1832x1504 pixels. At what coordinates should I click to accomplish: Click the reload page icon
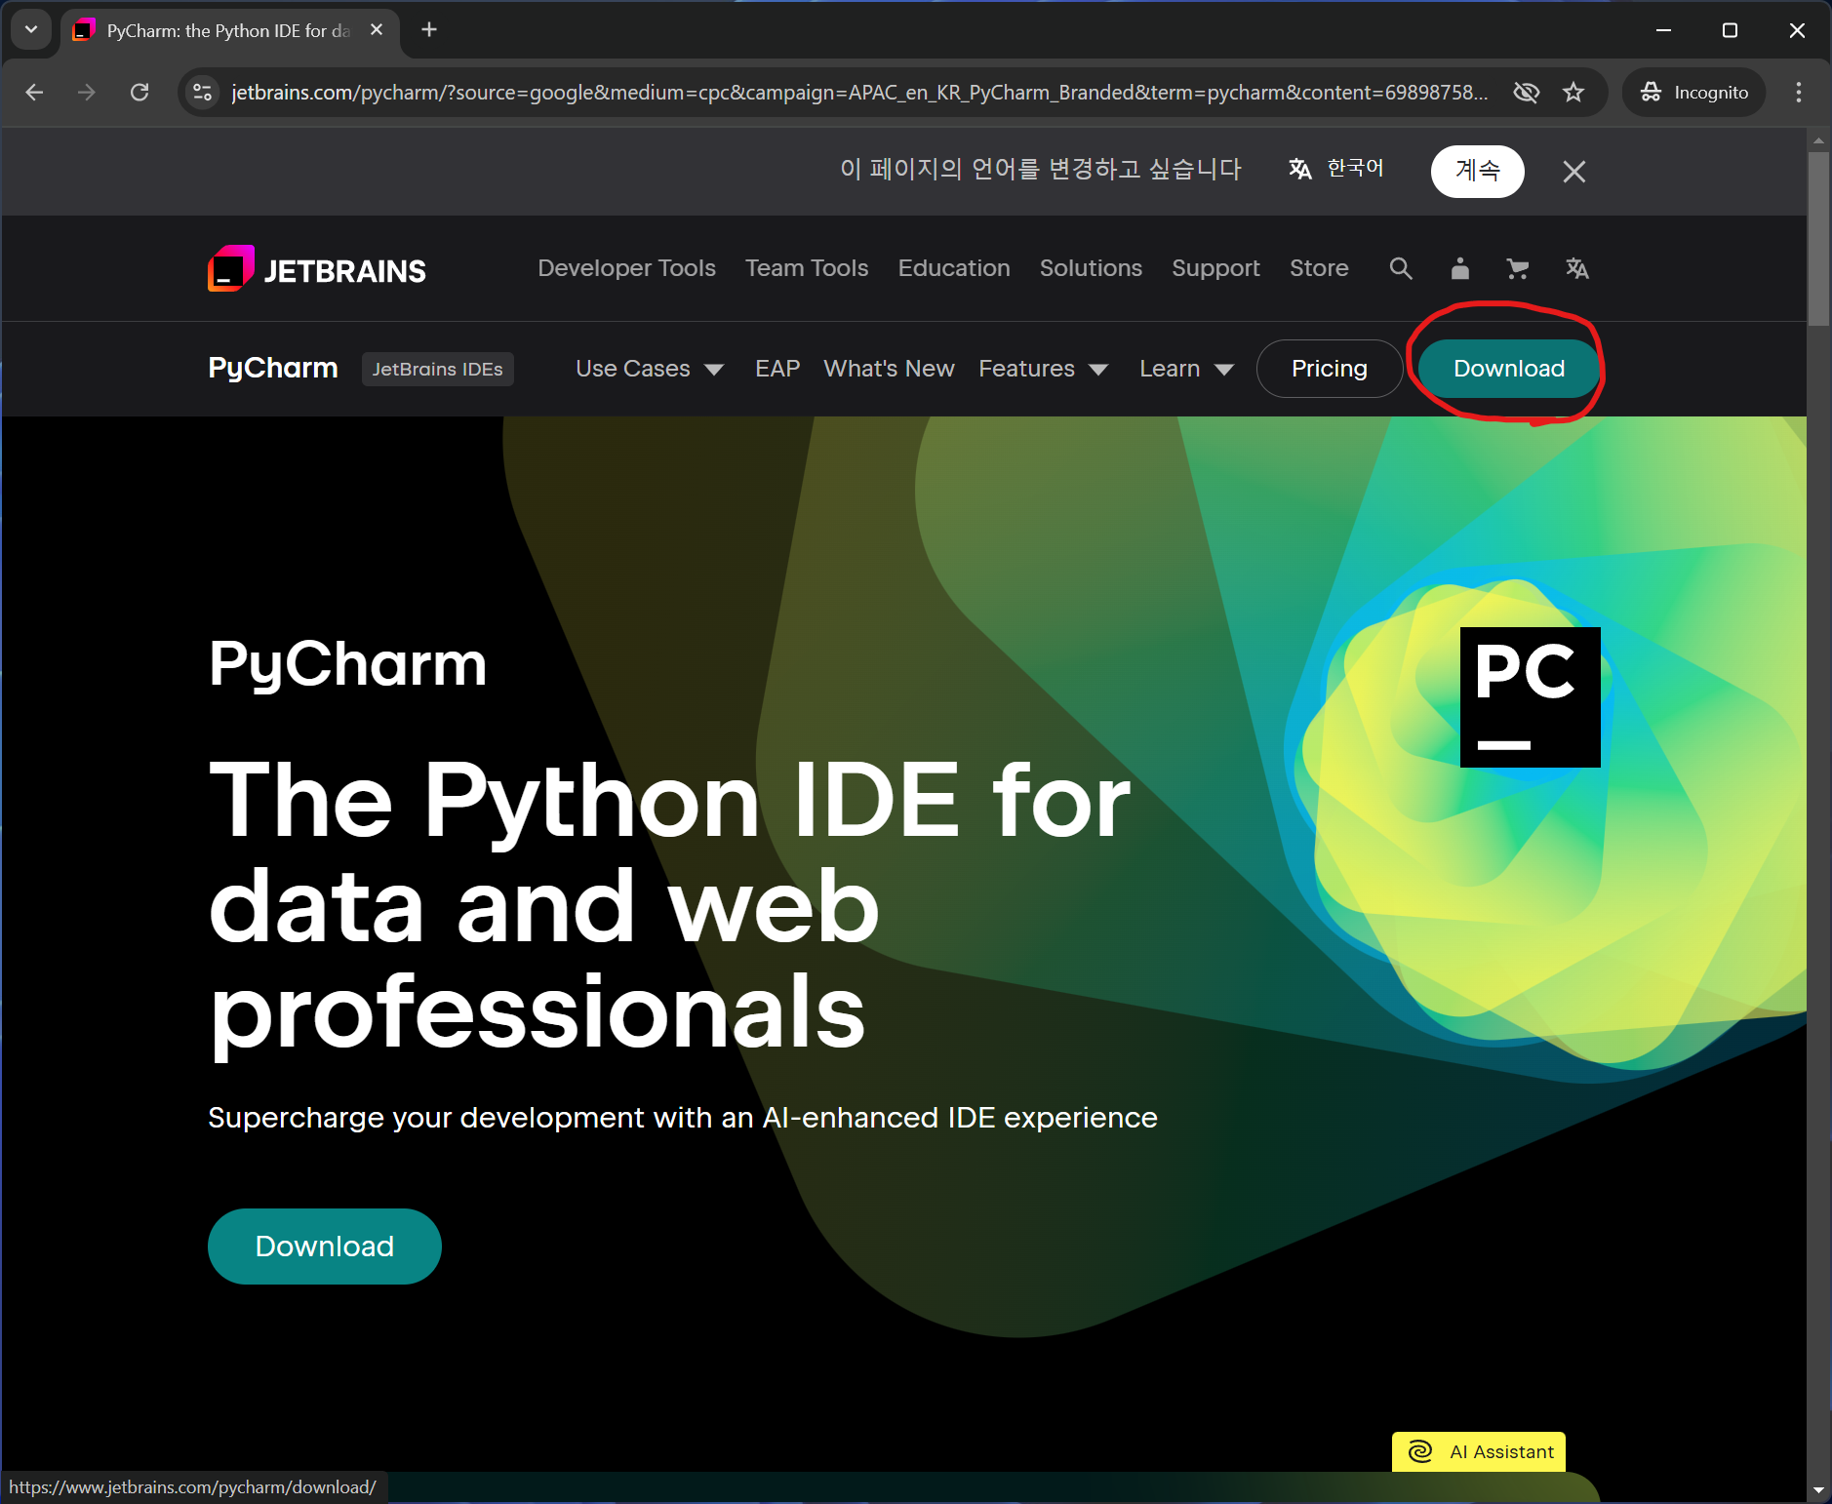[139, 93]
